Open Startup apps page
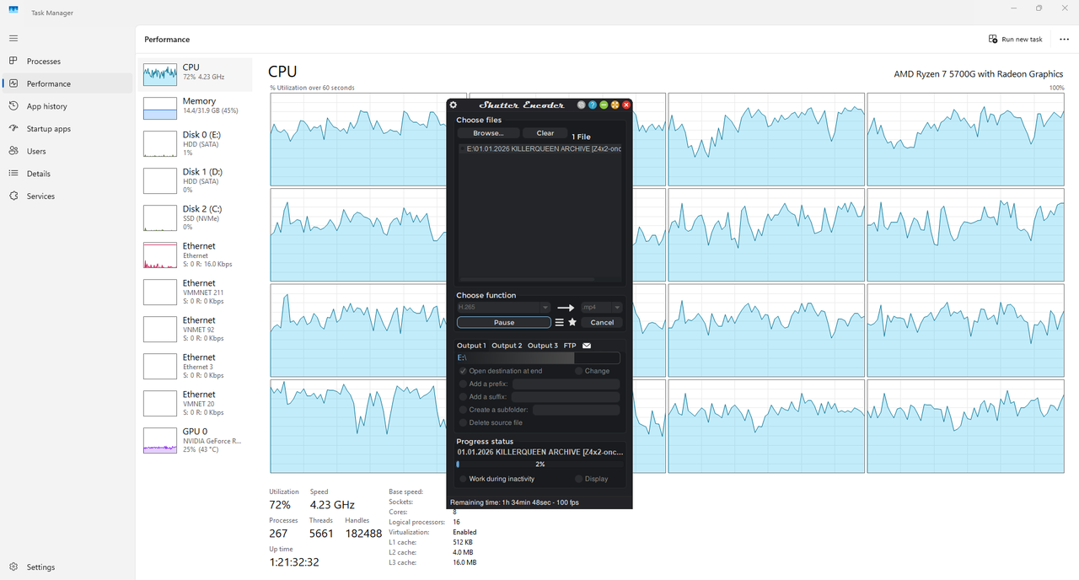The image size is (1079, 580). [67, 128]
